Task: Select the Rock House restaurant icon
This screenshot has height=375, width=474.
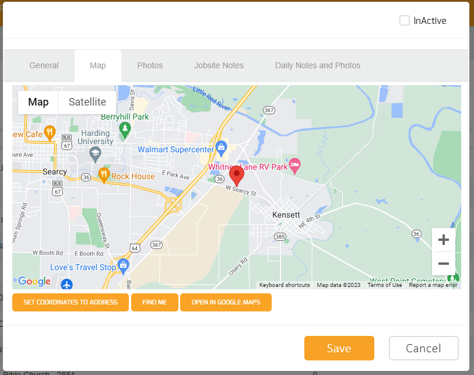Action: (x=103, y=174)
